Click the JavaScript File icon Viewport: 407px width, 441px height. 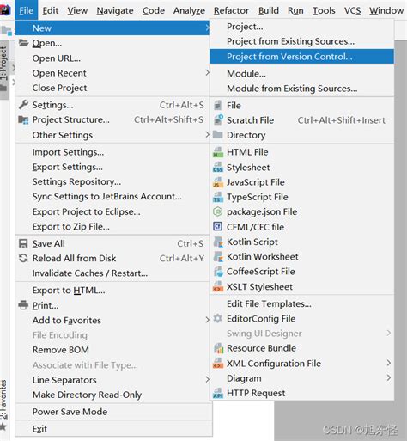(218, 182)
